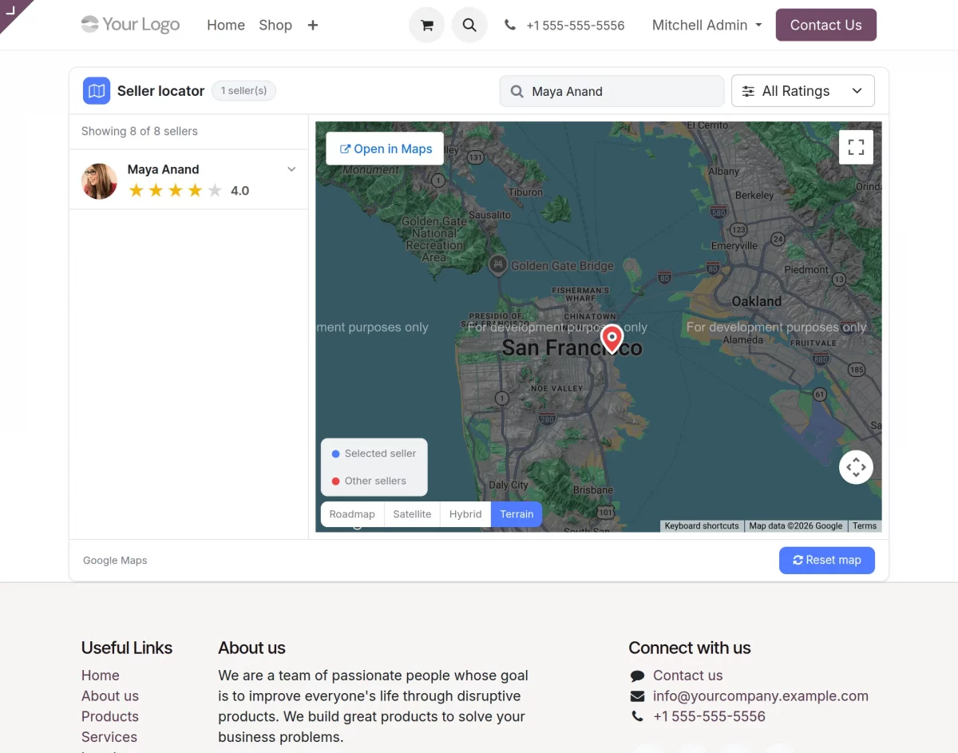
Task: Click the plus icon next to Shop
Action: coord(313,26)
